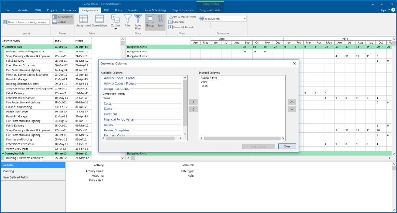397x213 pixels.
Task: Open the User Defined Fields details tab
Action: 33,178
